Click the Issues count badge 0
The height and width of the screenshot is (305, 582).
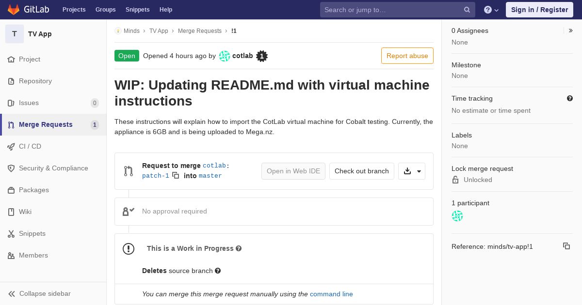(95, 103)
